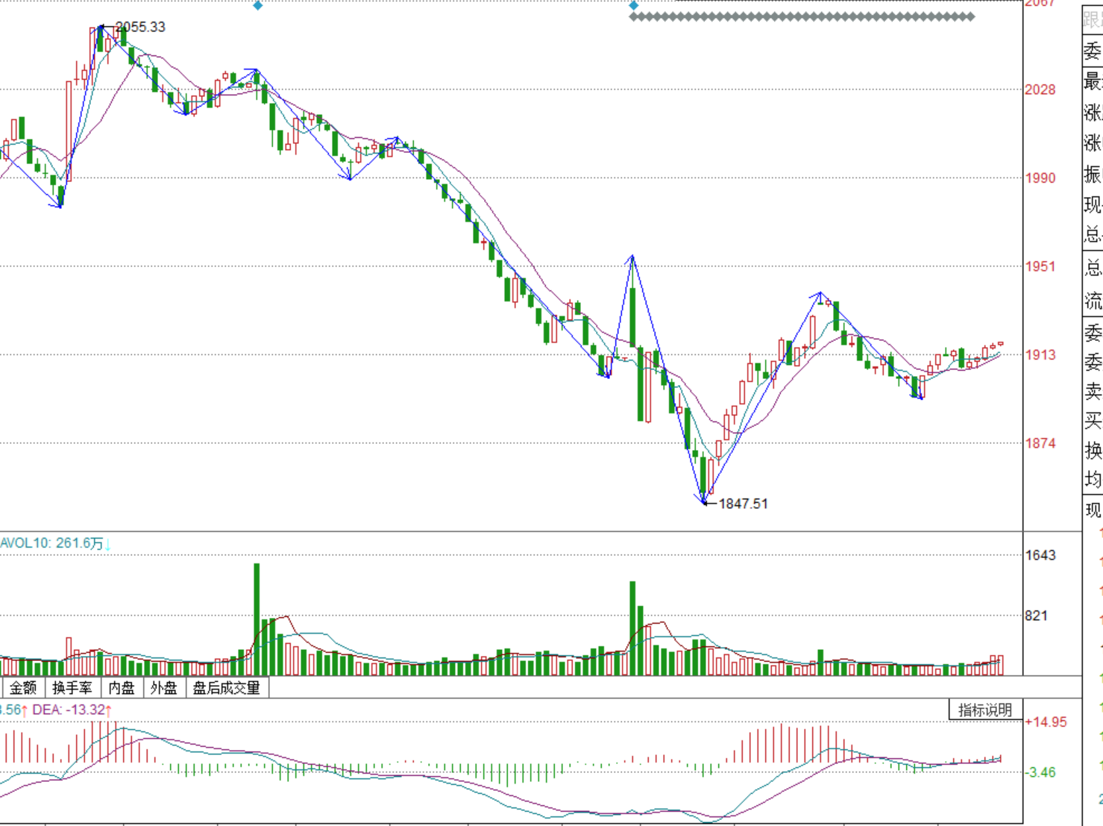Click the 1913 price axis label
The image size is (1103, 826).
pos(1040,355)
